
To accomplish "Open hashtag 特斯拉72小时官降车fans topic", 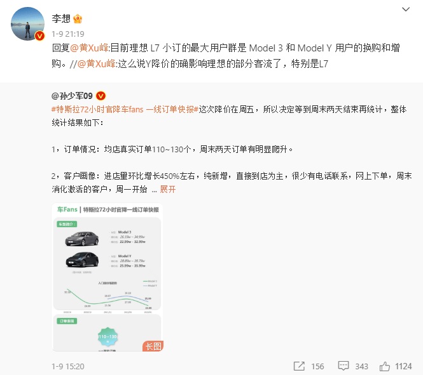I will coord(125,109).
